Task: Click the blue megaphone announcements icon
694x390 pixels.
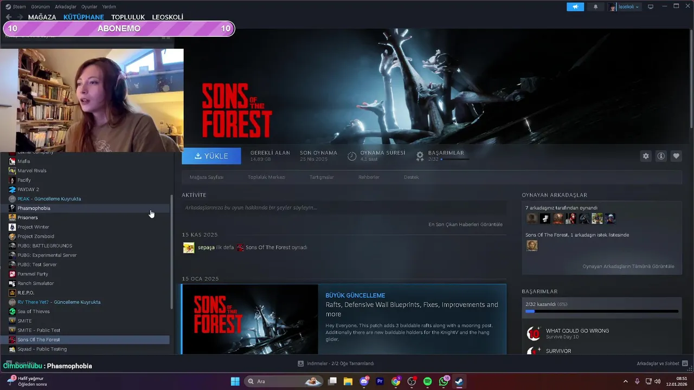Action: coord(575,7)
